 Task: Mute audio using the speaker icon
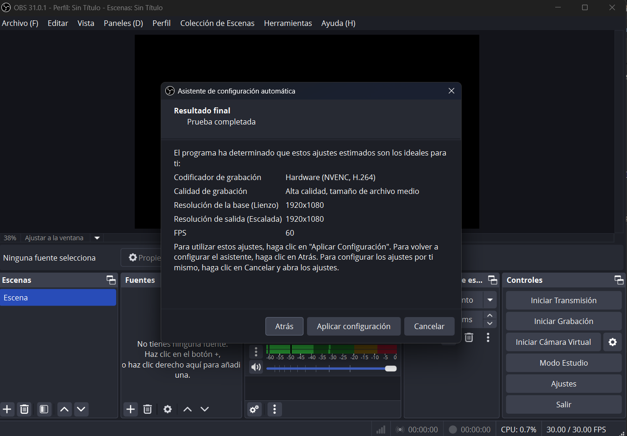[x=256, y=367]
